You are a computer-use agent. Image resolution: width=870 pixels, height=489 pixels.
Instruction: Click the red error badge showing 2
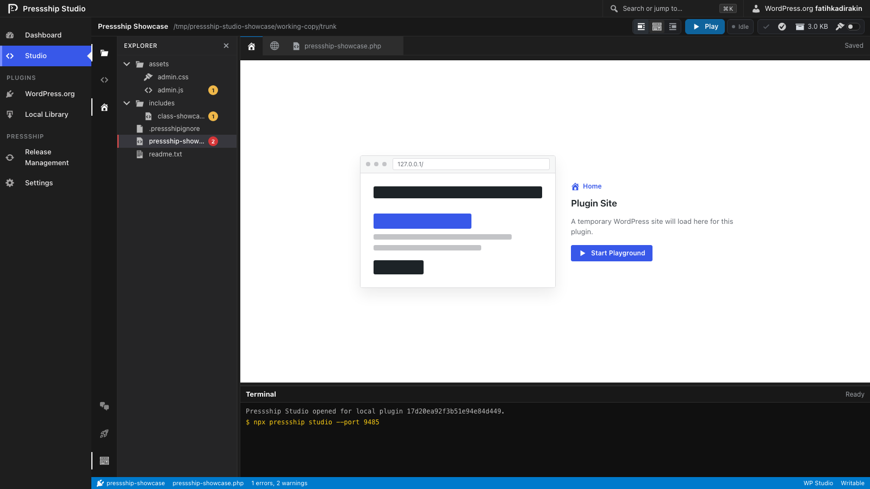pyautogui.click(x=213, y=141)
